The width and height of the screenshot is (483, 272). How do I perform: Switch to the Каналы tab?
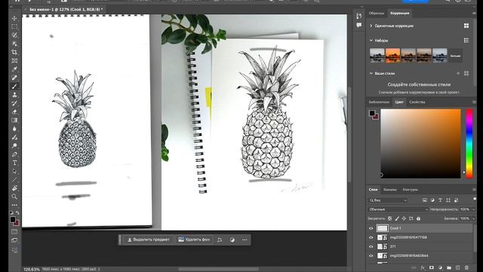(389, 190)
